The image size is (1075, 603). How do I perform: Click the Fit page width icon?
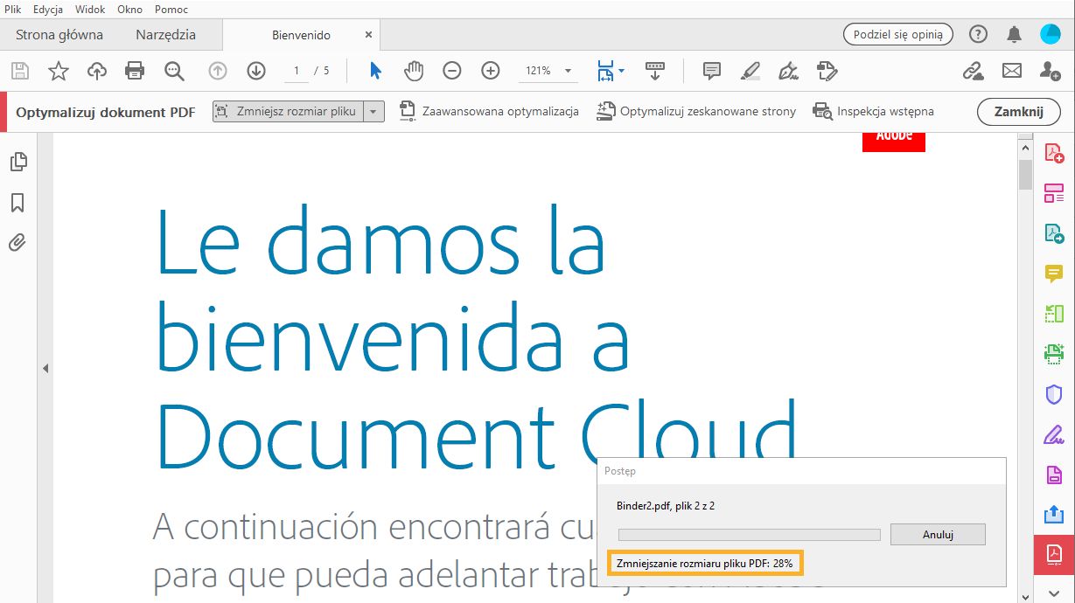coord(605,71)
